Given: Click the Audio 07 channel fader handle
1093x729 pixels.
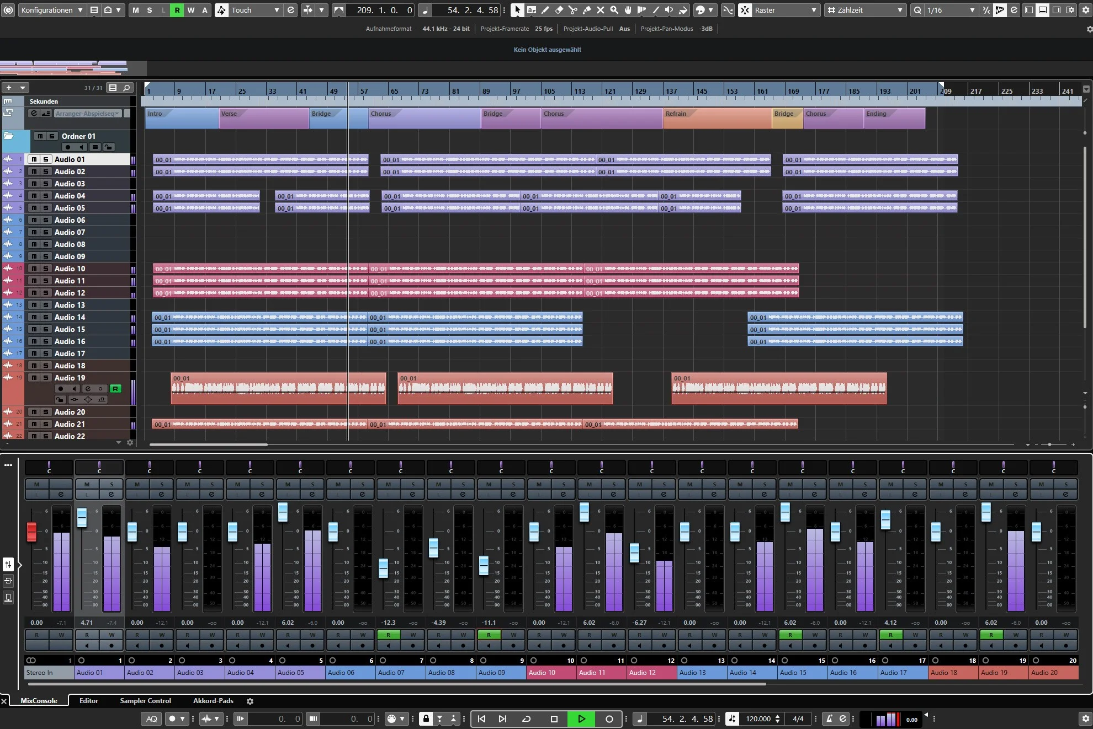Looking at the screenshot, I should (x=383, y=568).
